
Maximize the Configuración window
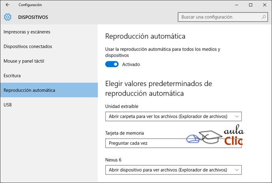tap(251, 5)
